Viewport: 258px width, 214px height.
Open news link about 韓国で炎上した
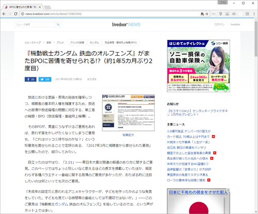[x=189, y=153]
